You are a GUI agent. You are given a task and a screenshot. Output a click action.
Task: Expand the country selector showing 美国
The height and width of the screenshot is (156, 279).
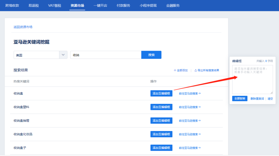click(63, 55)
